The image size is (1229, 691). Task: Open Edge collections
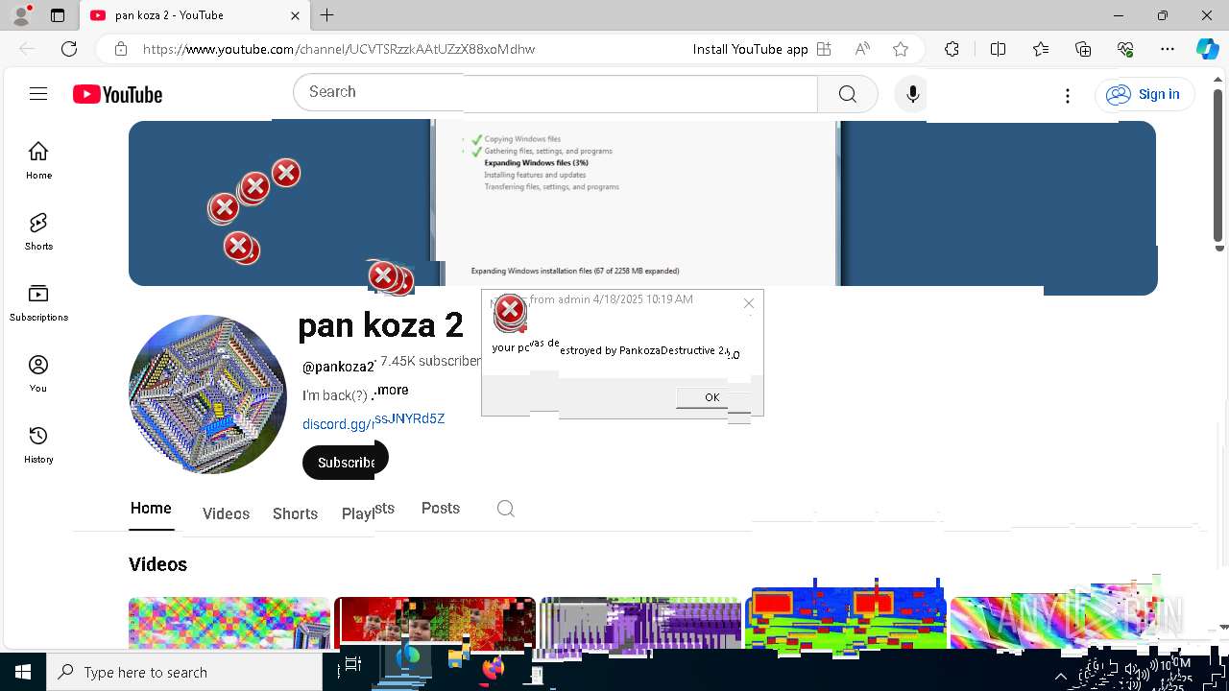coord(1083,49)
